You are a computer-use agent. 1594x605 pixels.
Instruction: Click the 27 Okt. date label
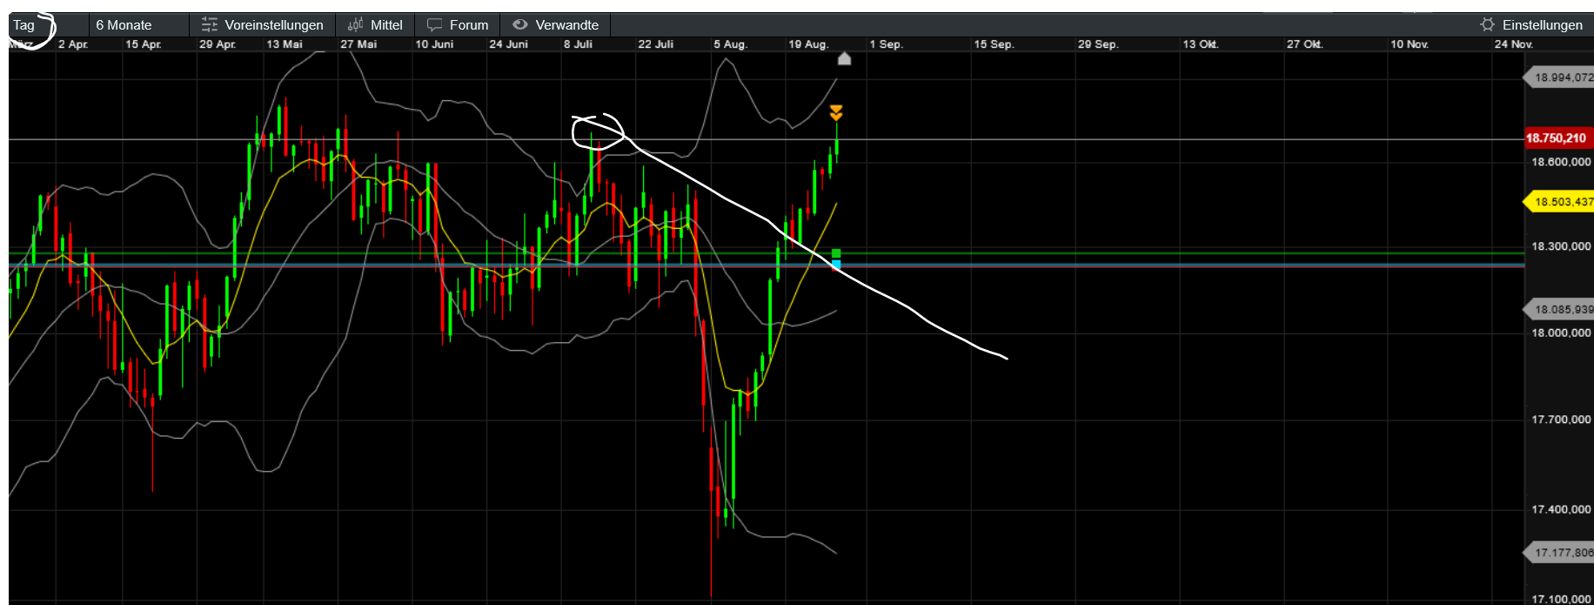pyautogui.click(x=1305, y=44)
